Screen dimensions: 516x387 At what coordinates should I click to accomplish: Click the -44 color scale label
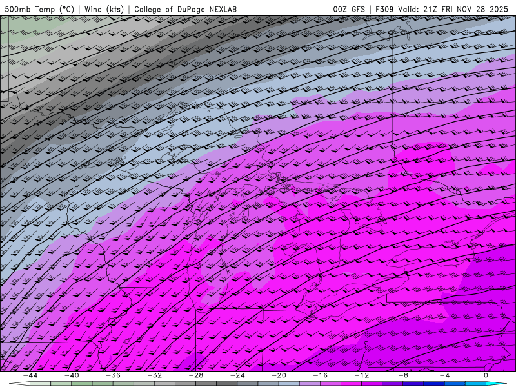[x=30, y=375]
